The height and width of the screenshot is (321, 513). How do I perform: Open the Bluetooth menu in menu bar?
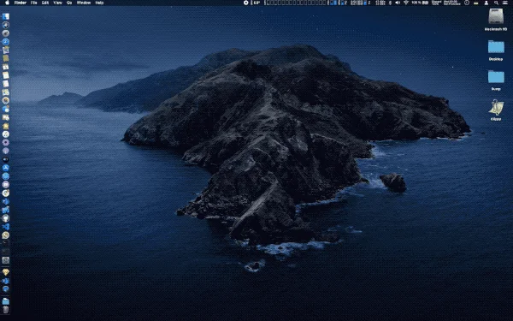tap(390, 3)
